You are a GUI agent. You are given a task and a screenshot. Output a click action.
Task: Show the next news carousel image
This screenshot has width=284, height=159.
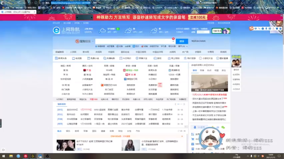pos(226,83)
